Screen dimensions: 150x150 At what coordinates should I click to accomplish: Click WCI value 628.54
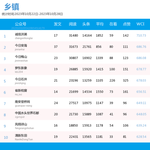click(x=141, y=137)
